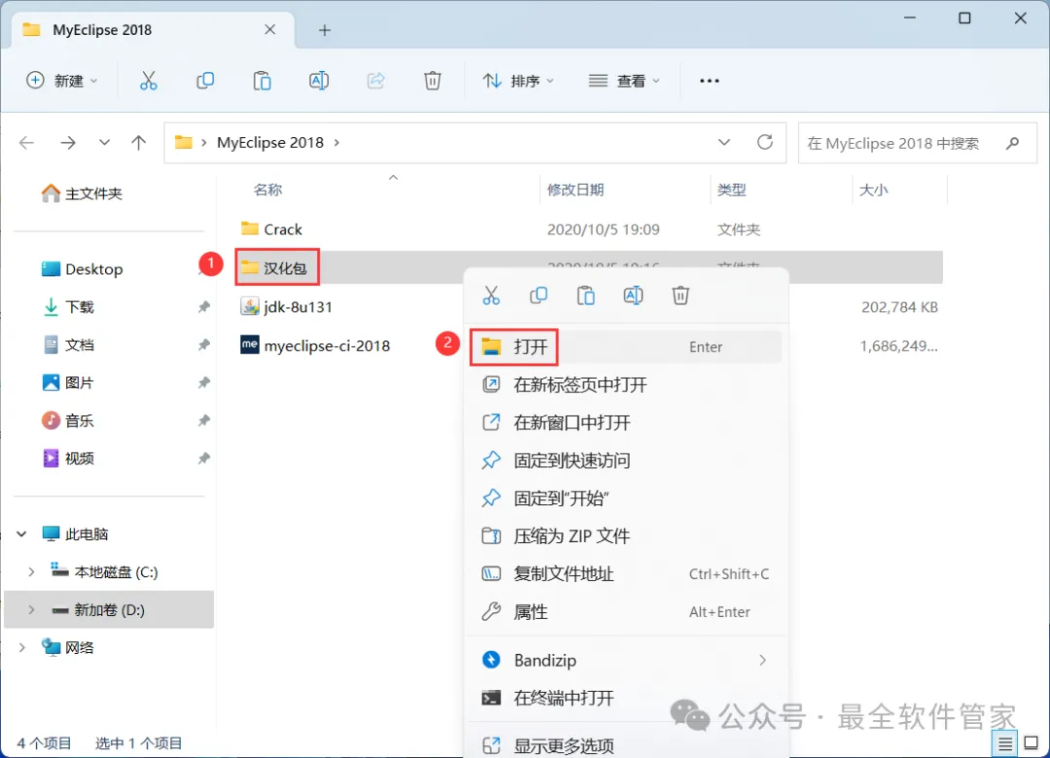The width and height of the screenshot is (1050, 758).
Task: Sort by the 大小 column header
Action: (873, 189)
